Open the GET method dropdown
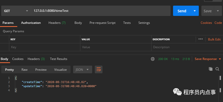 tap(16, 11)
